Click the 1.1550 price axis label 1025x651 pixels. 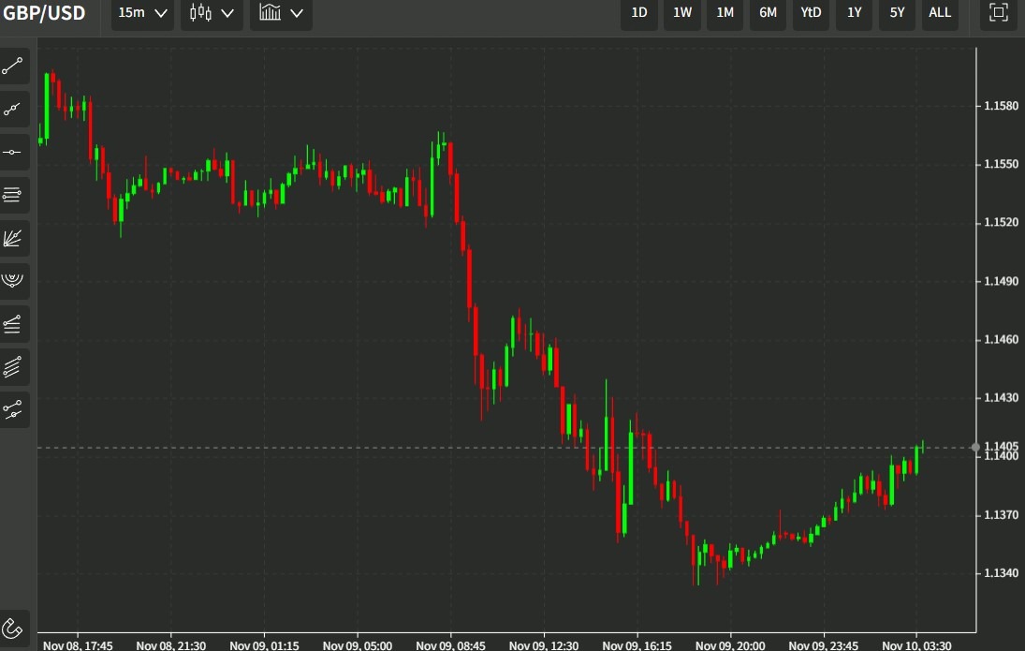(1001, 164)
